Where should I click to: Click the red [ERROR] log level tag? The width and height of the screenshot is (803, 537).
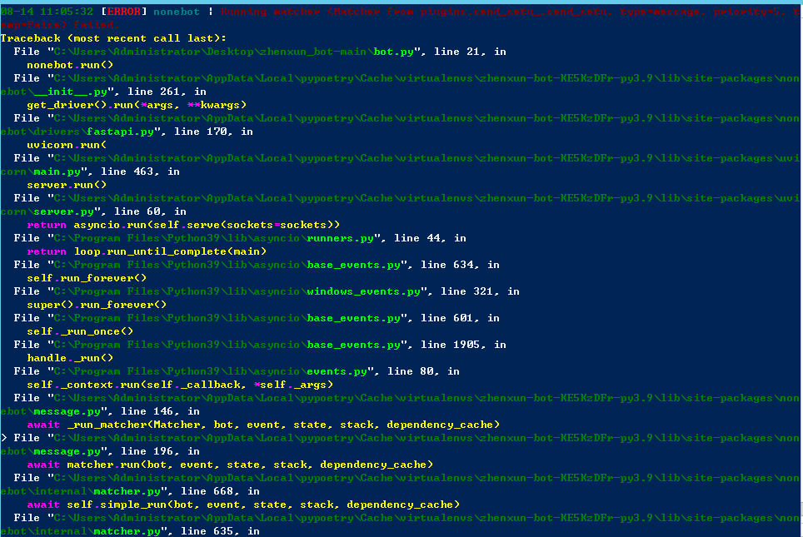(x=124, y=12)
